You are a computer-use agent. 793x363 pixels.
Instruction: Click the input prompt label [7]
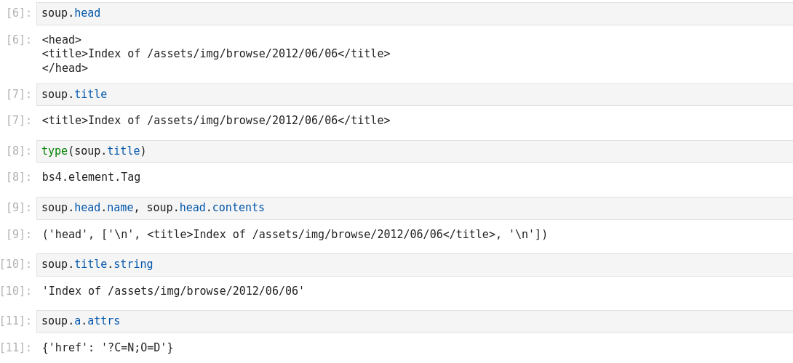(x=18, y=94)
